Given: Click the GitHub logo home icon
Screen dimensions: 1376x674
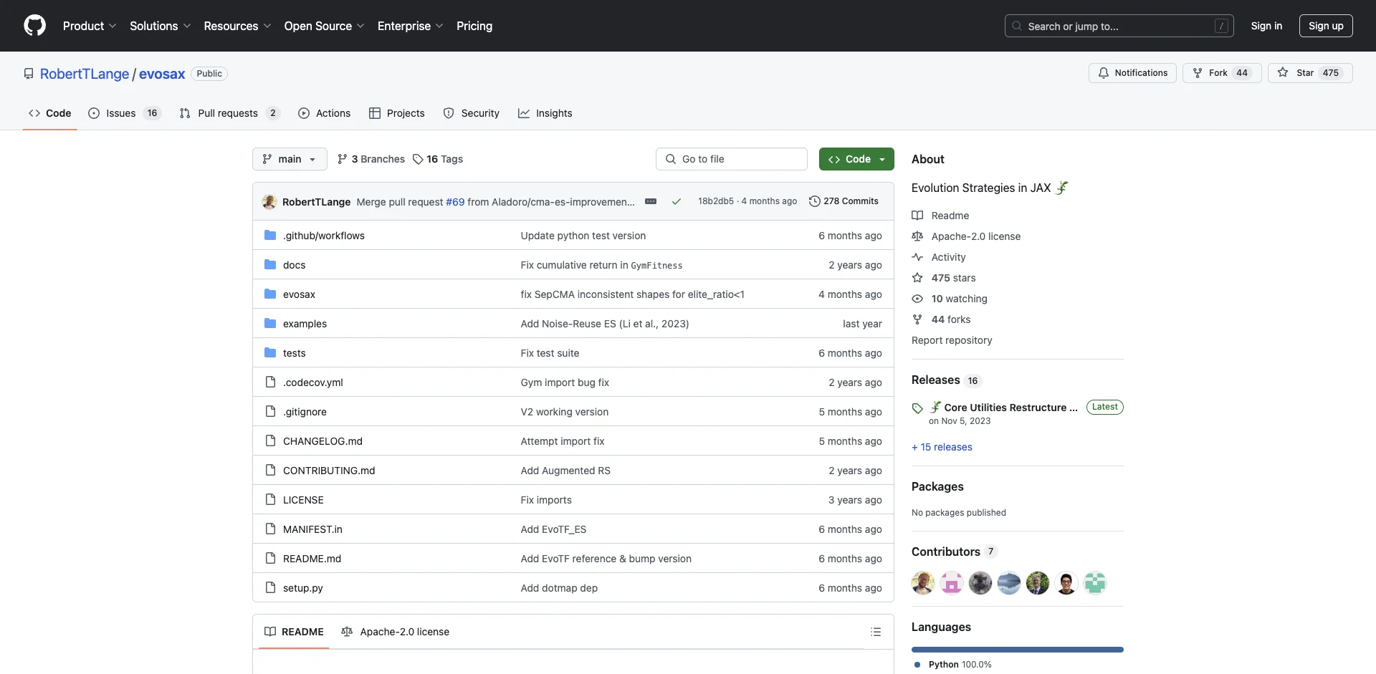Looking at the screenshot, I should click(34, 26).
